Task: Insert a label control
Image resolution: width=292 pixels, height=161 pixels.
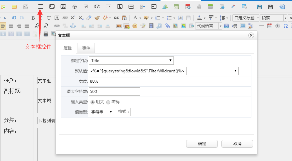Action: [x=120, y=7]
